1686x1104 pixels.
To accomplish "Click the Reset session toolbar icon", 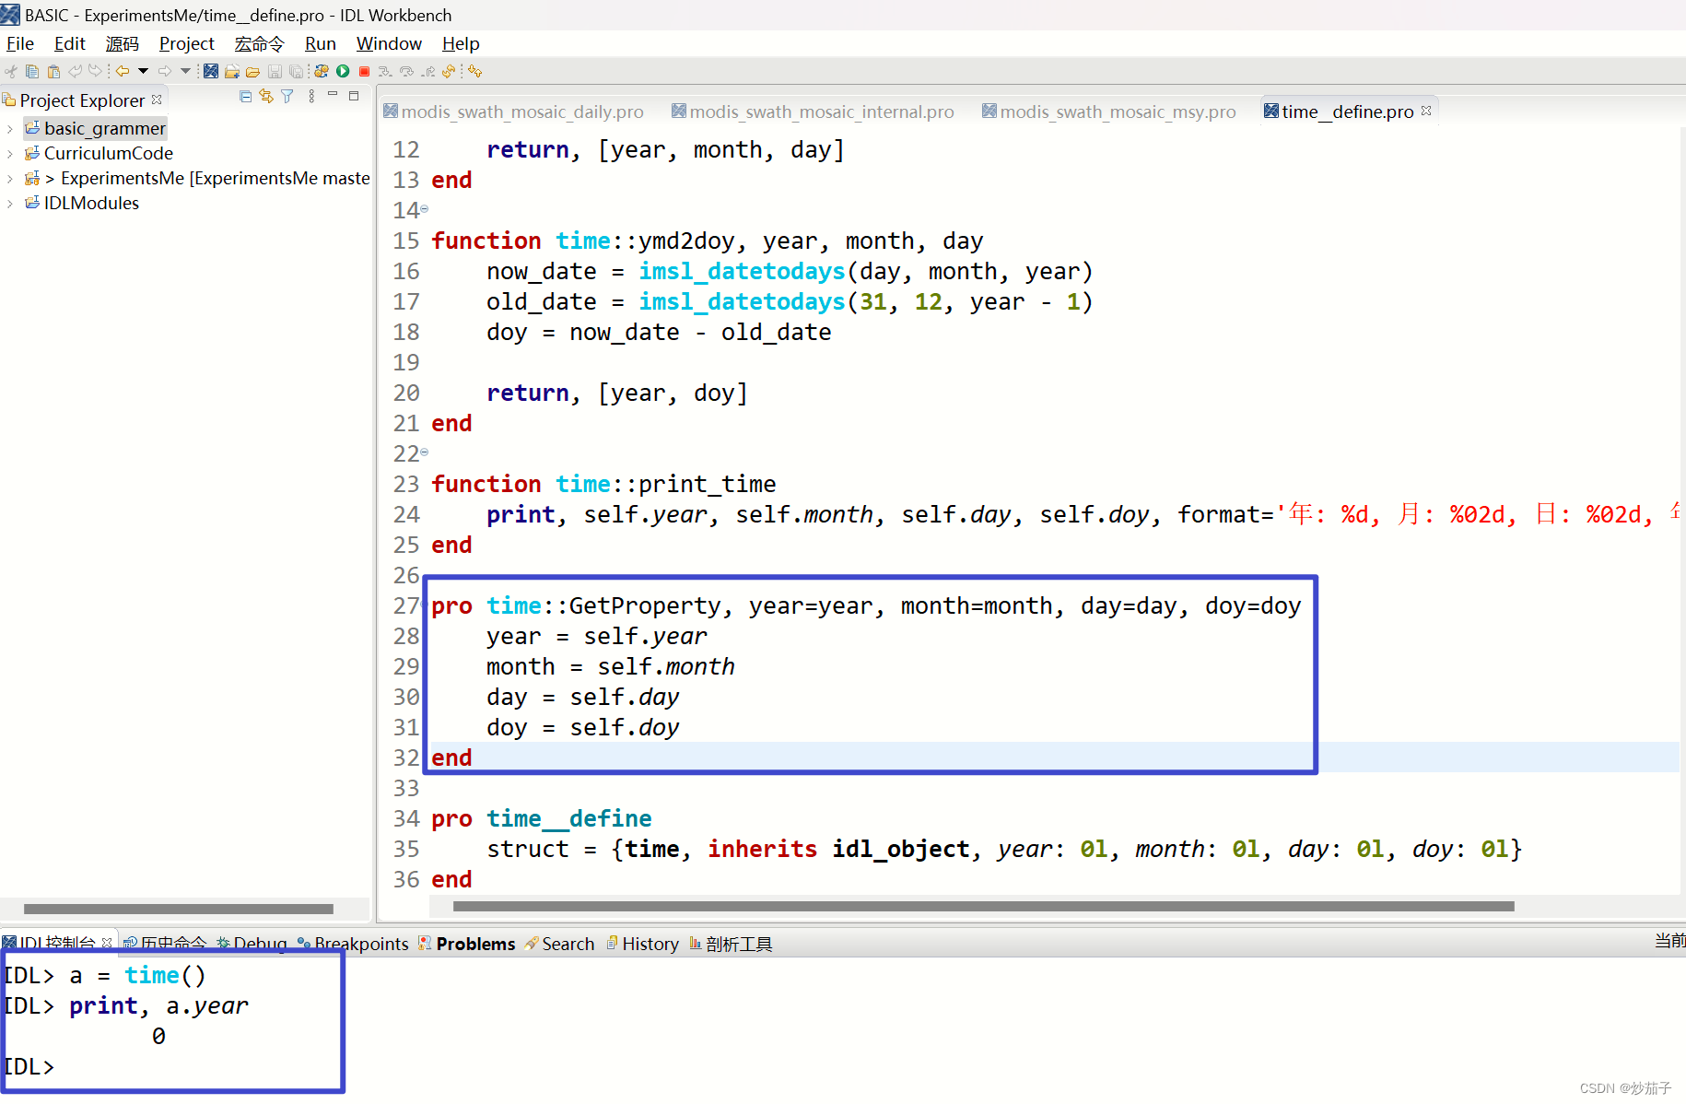I will coord(449,71).
